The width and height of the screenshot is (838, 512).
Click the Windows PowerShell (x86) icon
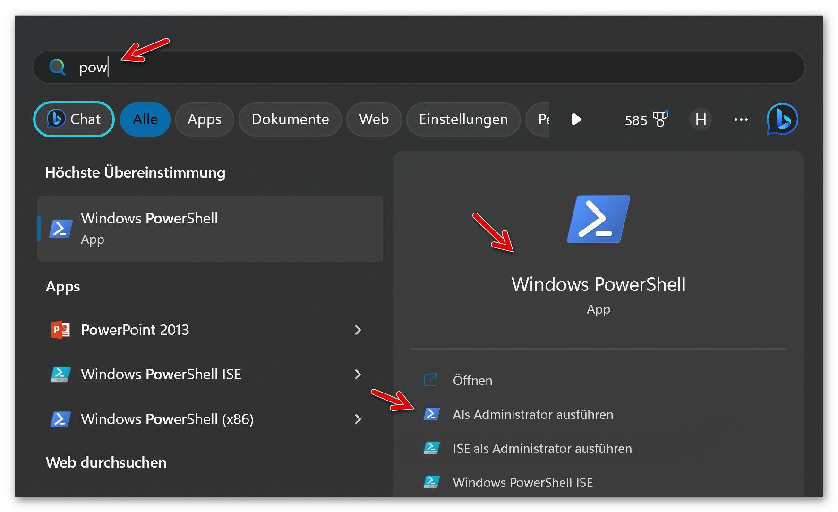pos(60,419)
